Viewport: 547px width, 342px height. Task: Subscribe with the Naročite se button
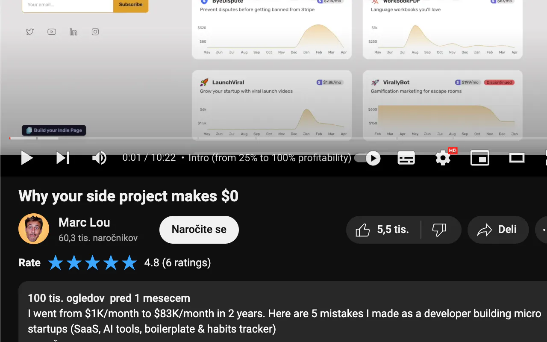pos(199,230)
